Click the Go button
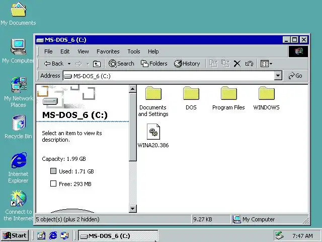Viewport: 322px width, 242px height. coord(295,76)
